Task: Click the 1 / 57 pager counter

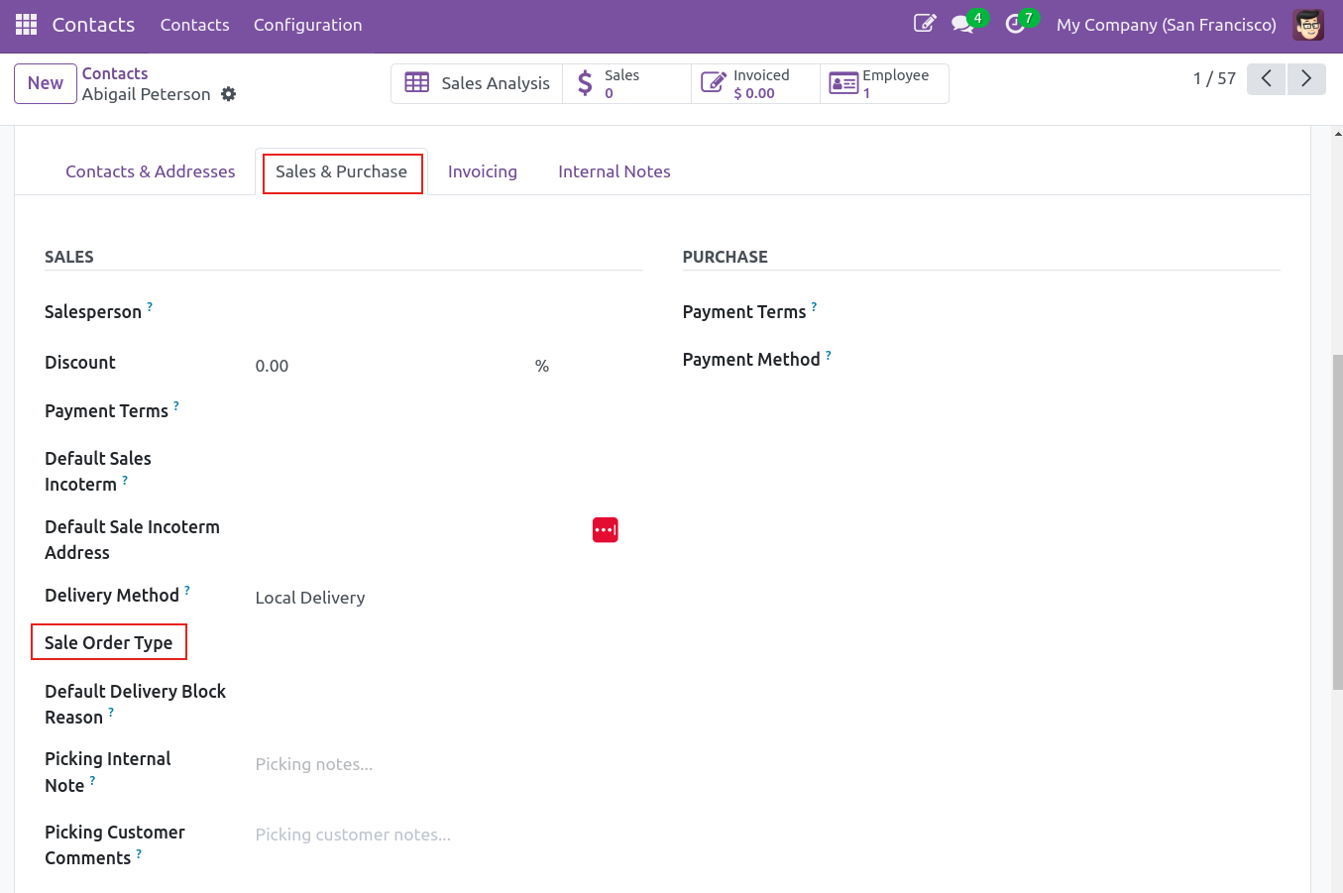Action: [1214, 78]
